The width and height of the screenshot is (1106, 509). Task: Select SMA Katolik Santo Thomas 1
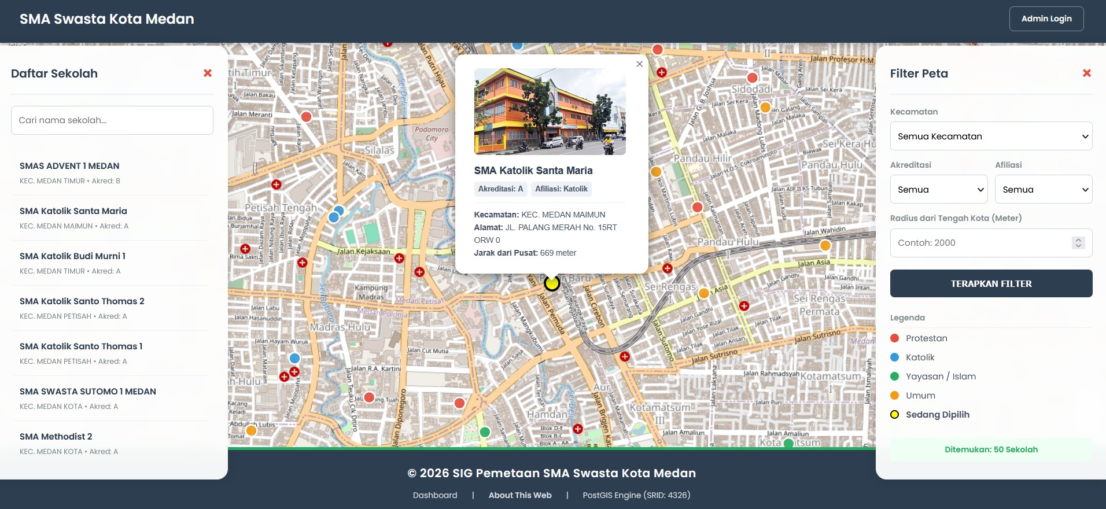(x=110, y=353)
